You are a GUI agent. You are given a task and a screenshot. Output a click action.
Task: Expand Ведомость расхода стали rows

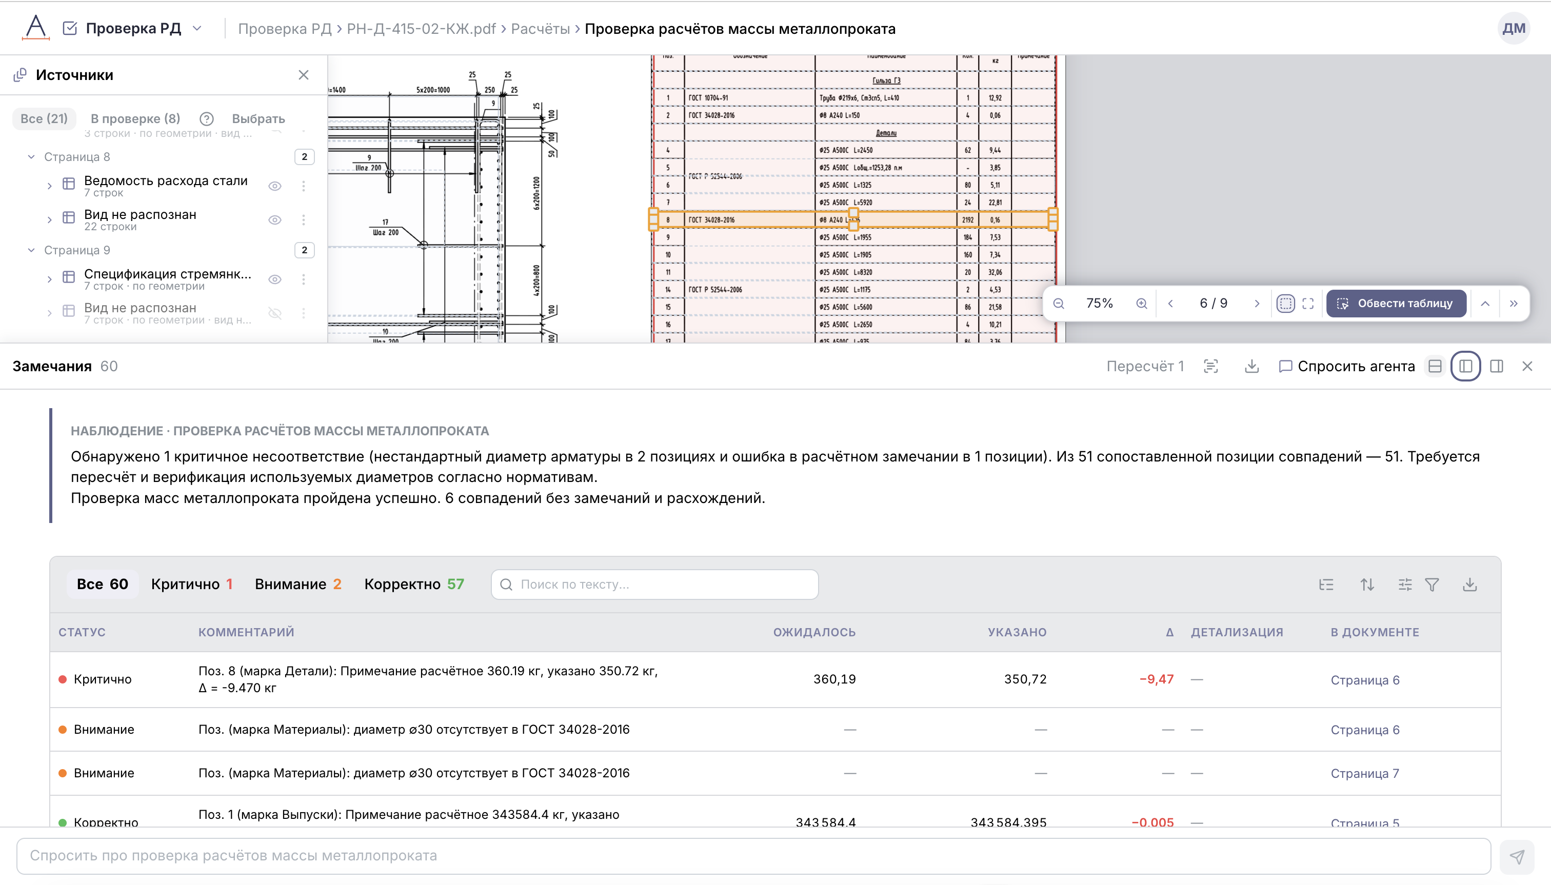pos(49,186)
